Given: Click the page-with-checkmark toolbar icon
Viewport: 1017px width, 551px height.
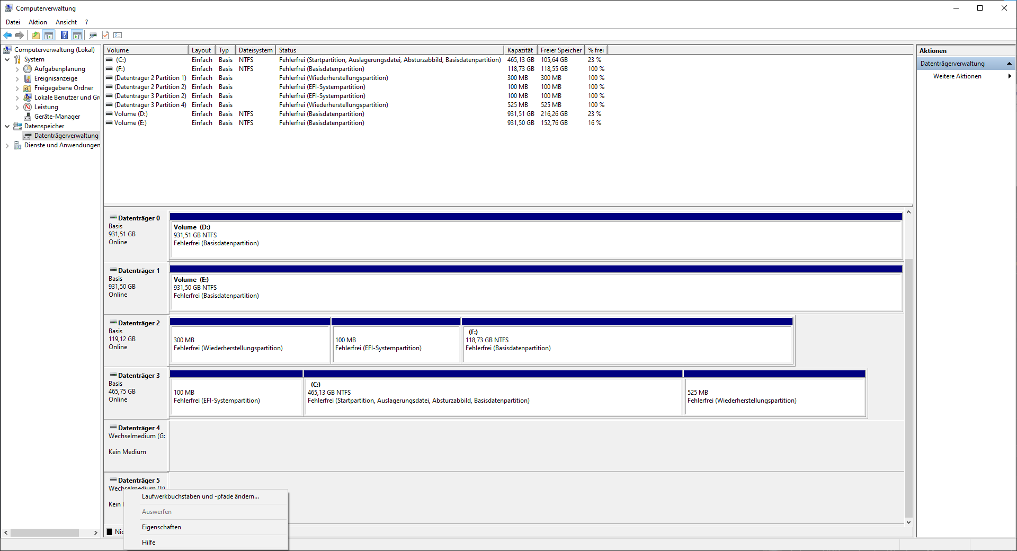Looking at the screenshot, I should [105, 35].
